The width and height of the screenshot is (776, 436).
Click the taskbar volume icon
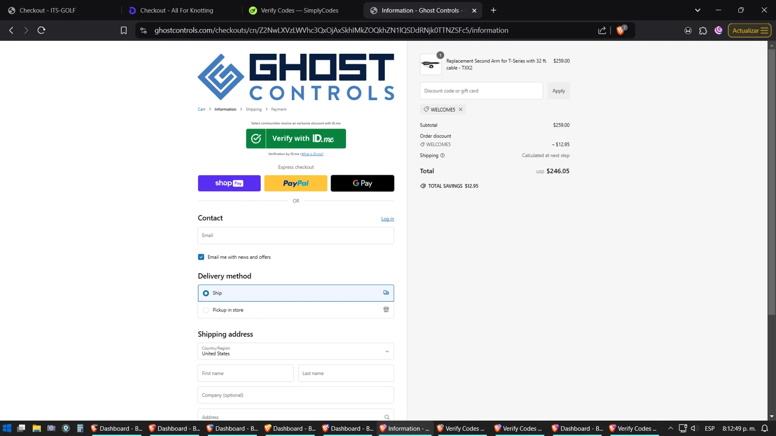pos(694,428)
